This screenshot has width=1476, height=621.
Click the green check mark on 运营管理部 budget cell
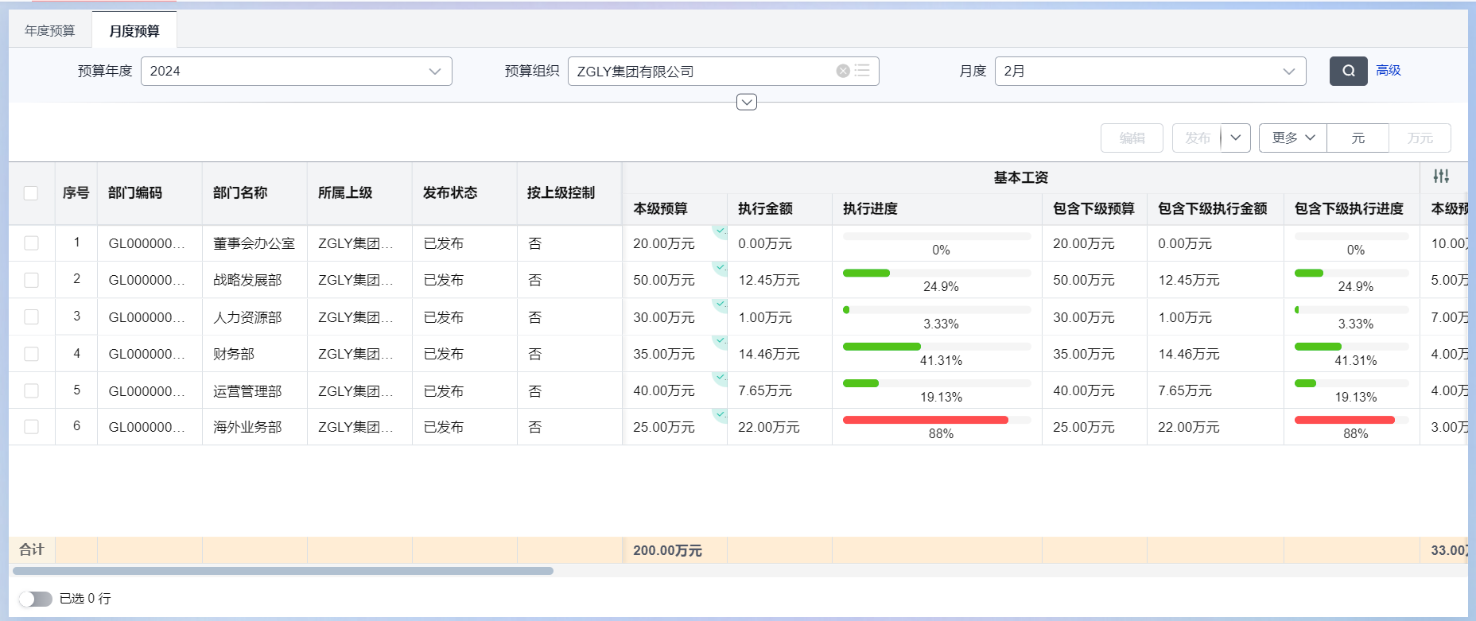[720, 377]
